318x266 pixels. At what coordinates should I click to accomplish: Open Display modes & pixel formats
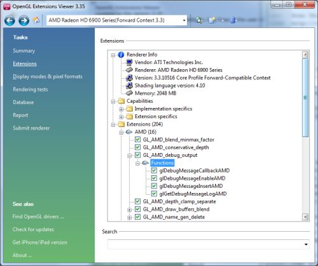coord(48,77)
